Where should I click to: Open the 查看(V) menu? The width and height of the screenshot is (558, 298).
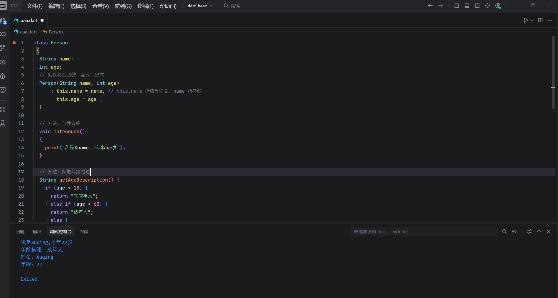100,6
